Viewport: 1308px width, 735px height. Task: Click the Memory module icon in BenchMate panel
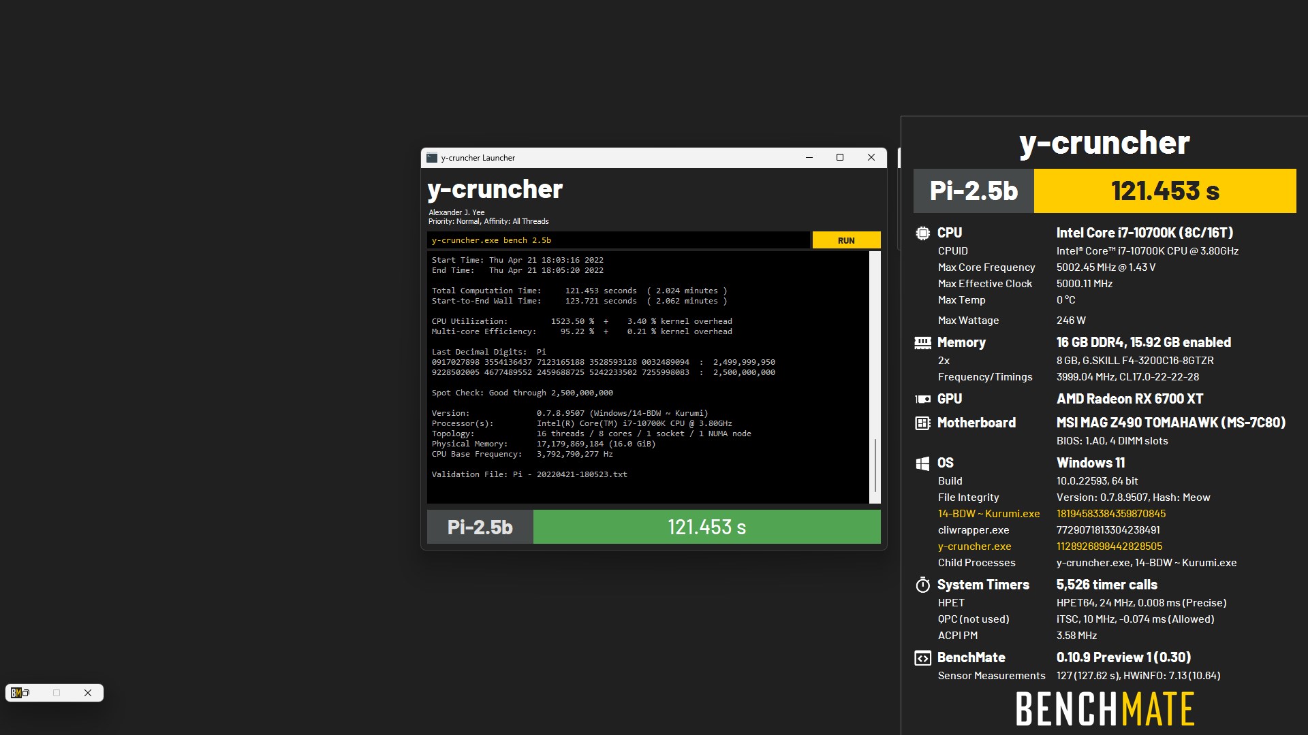[x=922, y=343]
